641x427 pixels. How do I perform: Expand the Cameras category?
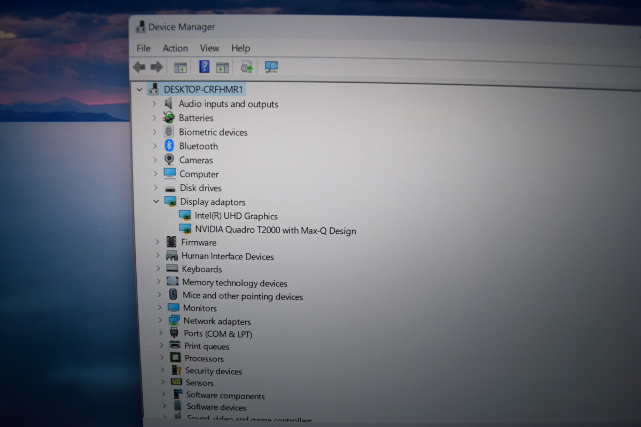[155, 160]
